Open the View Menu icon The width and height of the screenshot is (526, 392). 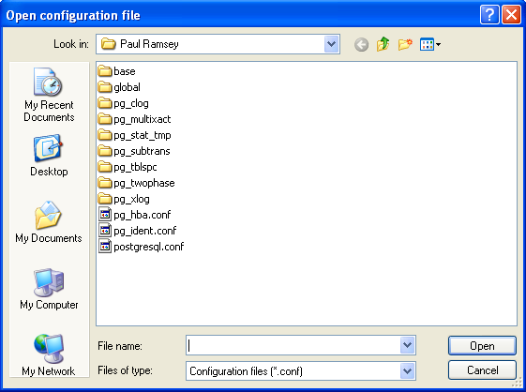pyautogui.click(x=430, y=44)
